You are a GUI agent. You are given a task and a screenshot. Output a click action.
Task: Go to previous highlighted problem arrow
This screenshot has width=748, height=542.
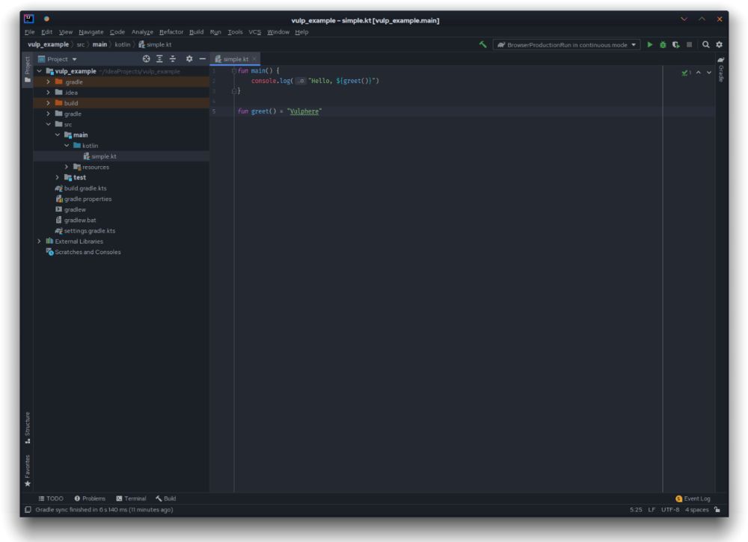coord(699,73)
